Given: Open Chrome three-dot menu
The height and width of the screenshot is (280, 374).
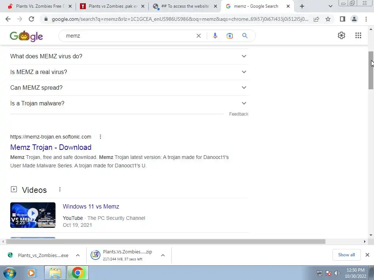Looking at the screenshot, I should (366, 19).
